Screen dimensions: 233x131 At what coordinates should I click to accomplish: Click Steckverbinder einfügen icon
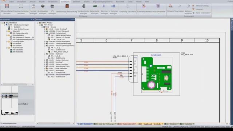(83, 6)
